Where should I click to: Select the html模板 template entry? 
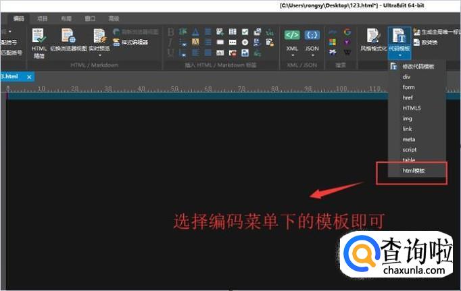pos(417,171)
